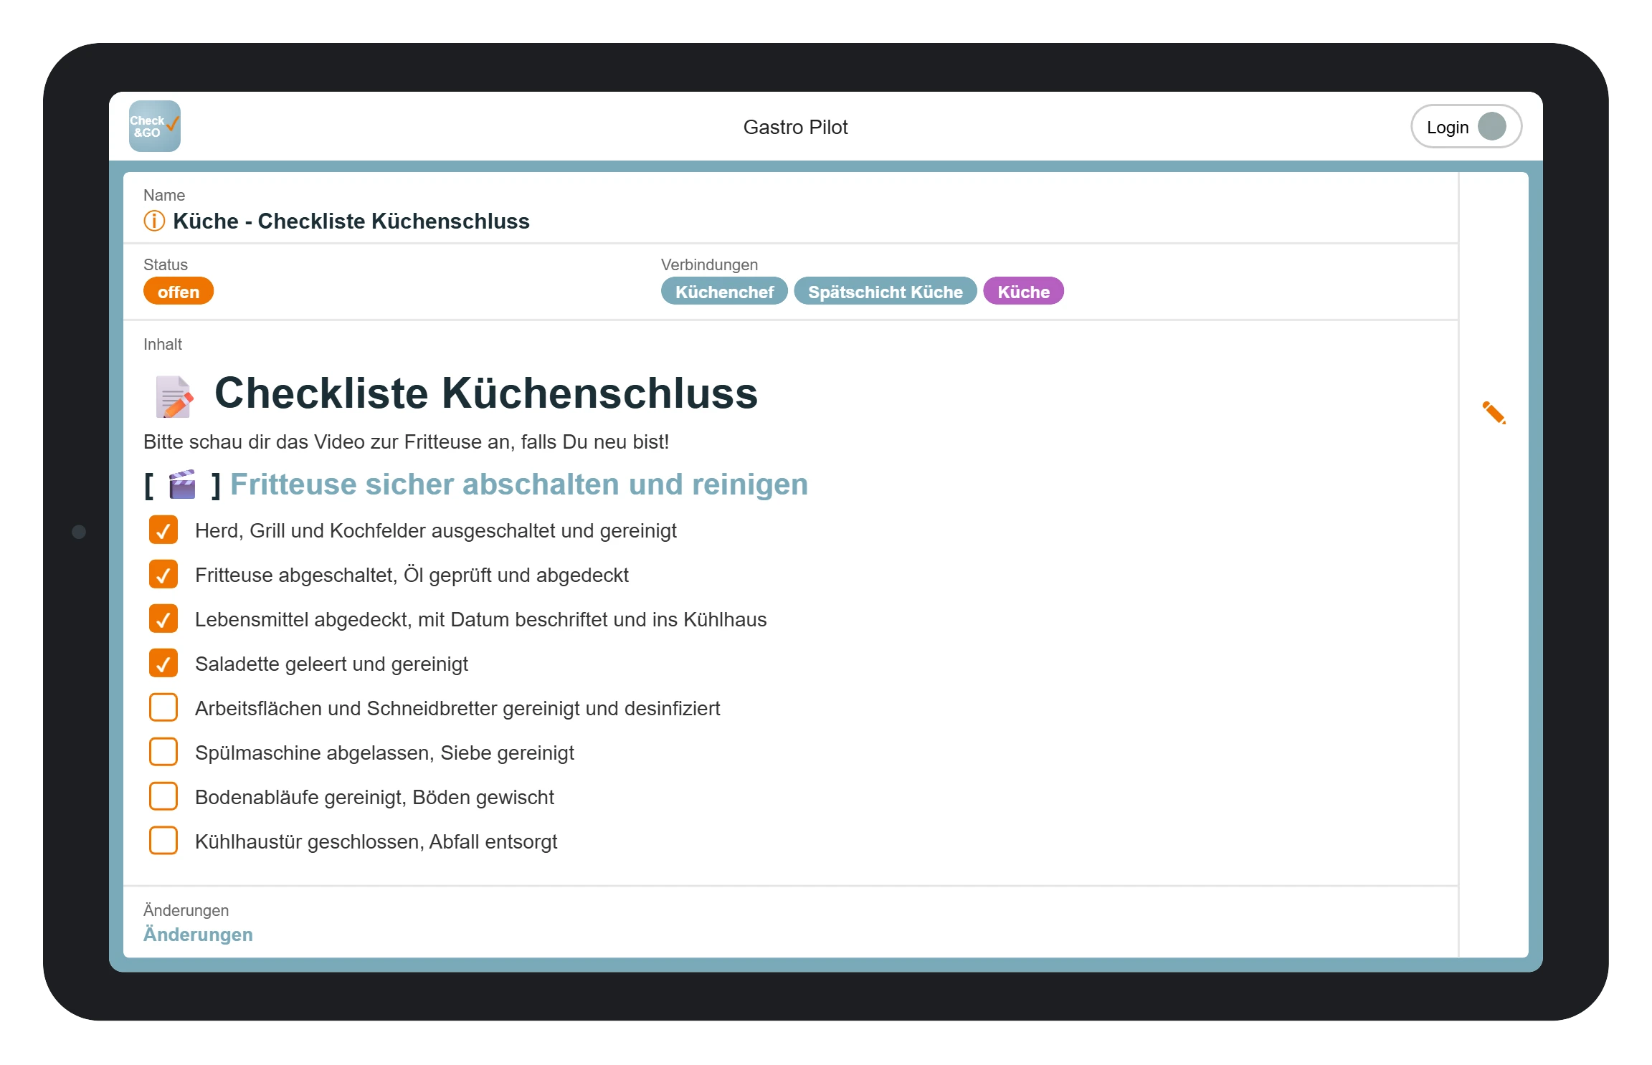
Task: Check Kühlhaustür geschlossen item
Action: (163, 841)
